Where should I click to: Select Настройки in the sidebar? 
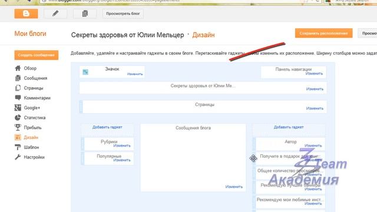34,157
